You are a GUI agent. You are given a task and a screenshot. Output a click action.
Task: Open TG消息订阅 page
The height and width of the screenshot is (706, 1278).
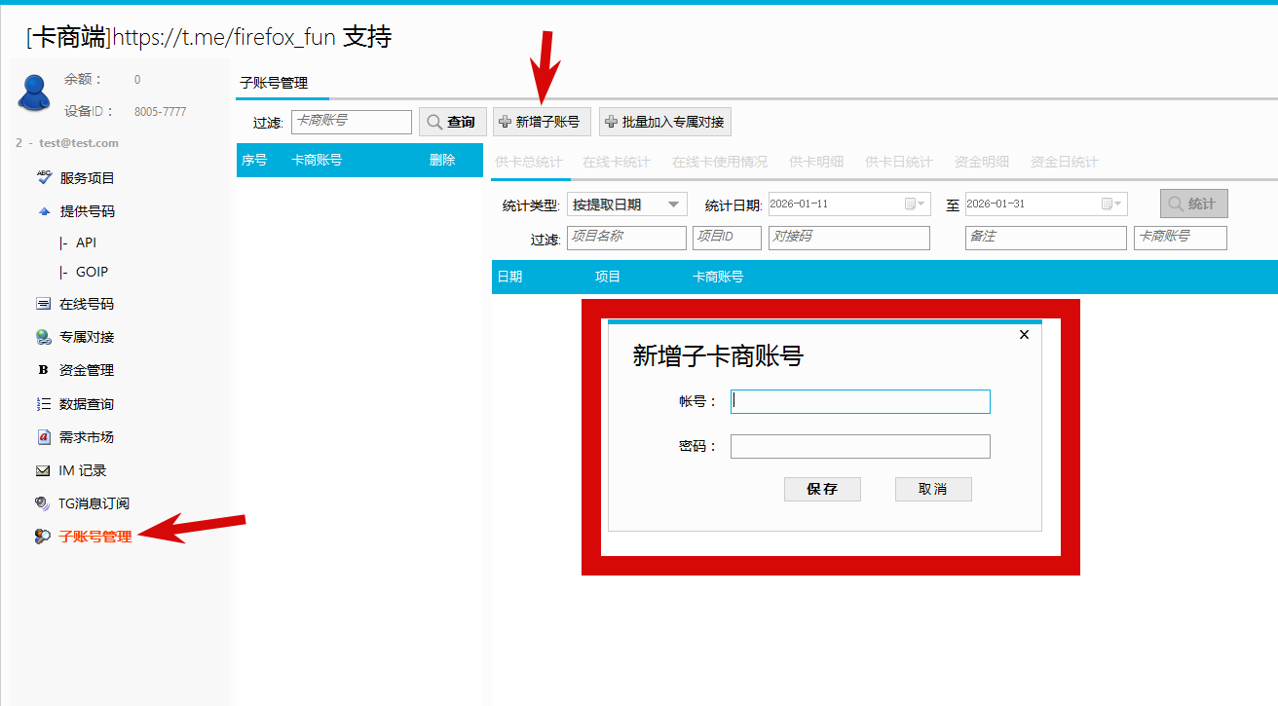pos(94,503)
